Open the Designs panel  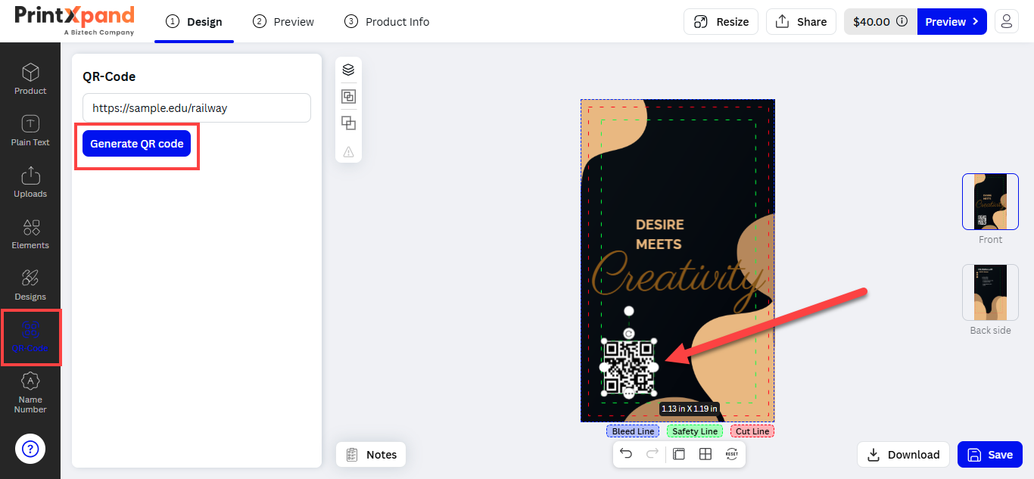point(30,285)
